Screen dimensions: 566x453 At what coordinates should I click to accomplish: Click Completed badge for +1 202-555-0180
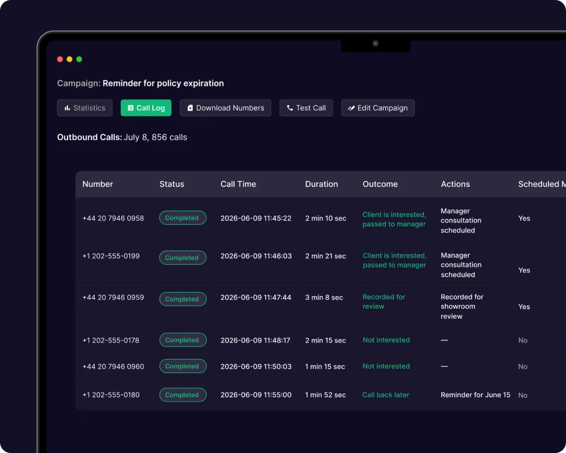pos(183,395)
